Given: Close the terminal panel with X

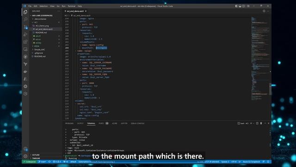Looking at the screenshot, I should (268, 123).
